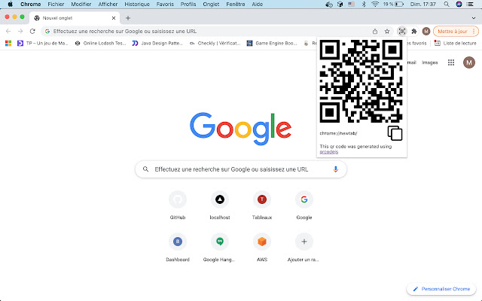Open the Tableaux shortcut
Image resolution: width=482 pixels, height=301 pixels.
tap(262, 205)
